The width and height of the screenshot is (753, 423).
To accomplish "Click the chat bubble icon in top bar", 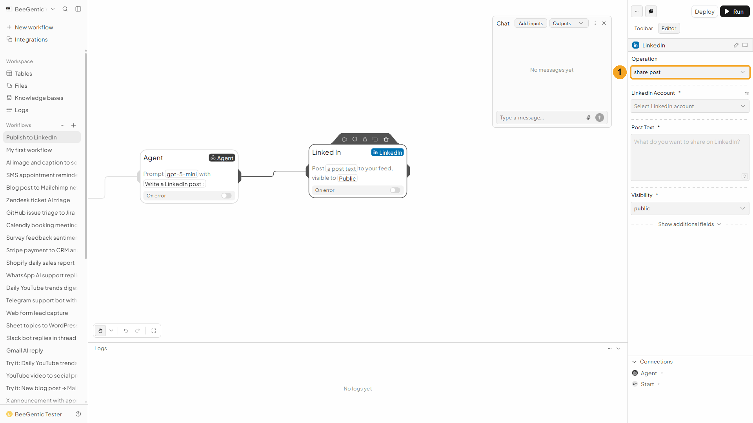I will (651, 11).
